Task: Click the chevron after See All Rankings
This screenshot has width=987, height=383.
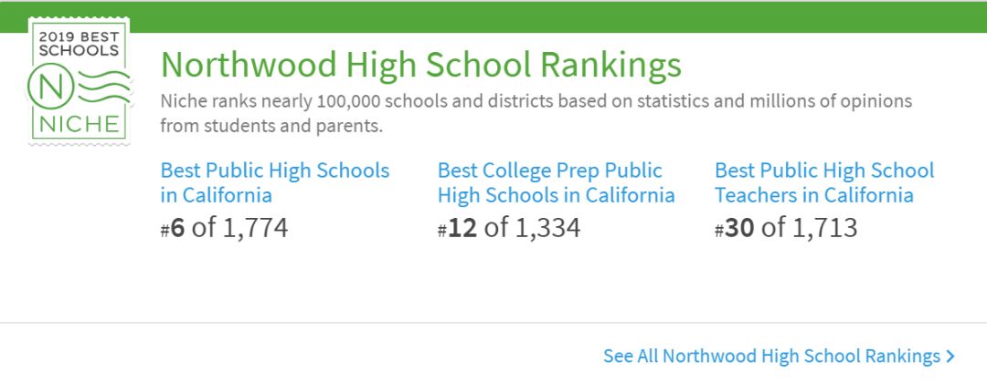Action: click(950, 357)
